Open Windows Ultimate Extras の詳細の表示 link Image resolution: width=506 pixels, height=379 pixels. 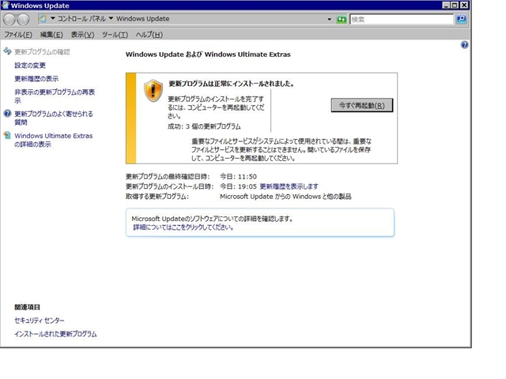pos(54,140)
